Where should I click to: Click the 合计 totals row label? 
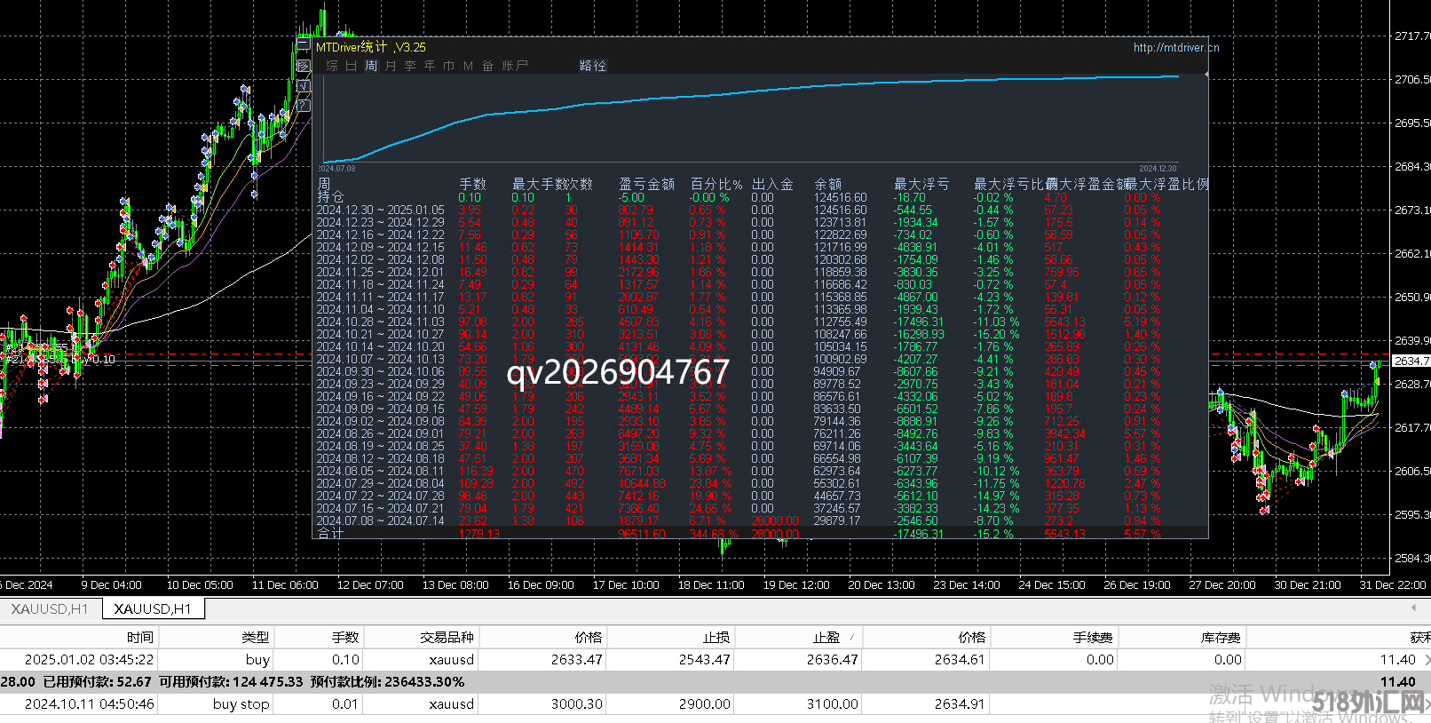coord(330,533)
